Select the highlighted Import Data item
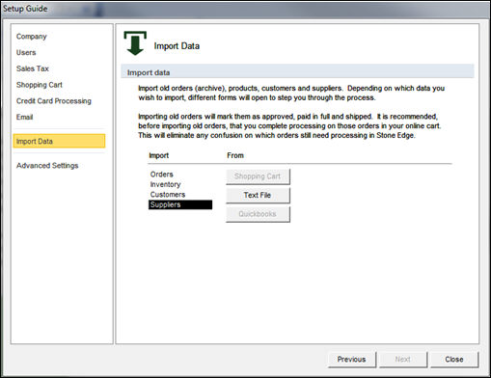 pyautogui.click(x=59, y=141)
